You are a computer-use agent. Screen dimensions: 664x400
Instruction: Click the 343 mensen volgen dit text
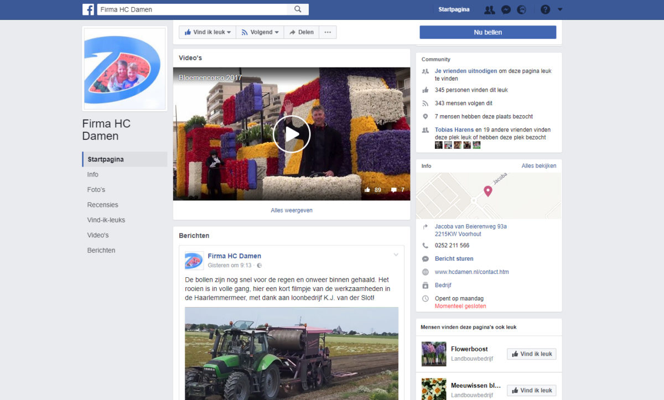pyautogui.click(x=464, y=103)
